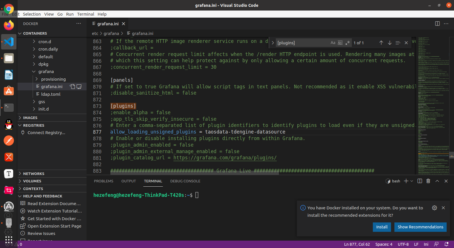Close the grafana.ini editor tab

click(123, 24)
